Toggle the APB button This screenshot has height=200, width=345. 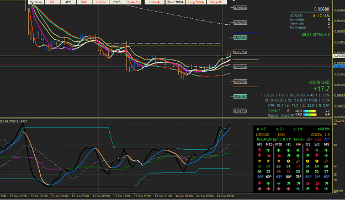click(68, 2)
